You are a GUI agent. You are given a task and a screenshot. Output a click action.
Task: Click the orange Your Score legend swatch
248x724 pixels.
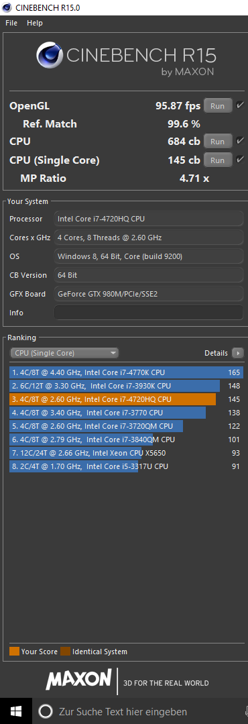pyautogui.click(x=14, y=652)
